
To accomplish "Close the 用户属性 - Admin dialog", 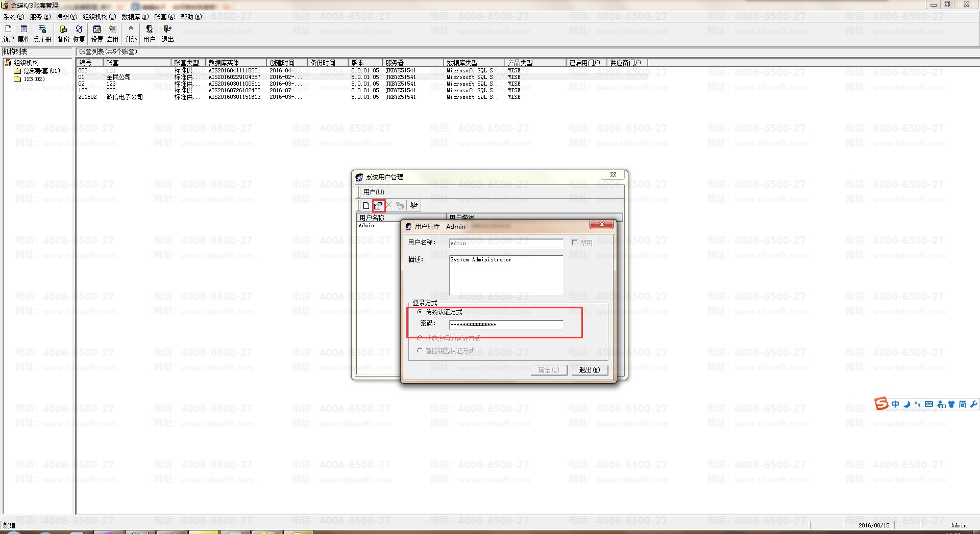I will [x=602, y=225].
